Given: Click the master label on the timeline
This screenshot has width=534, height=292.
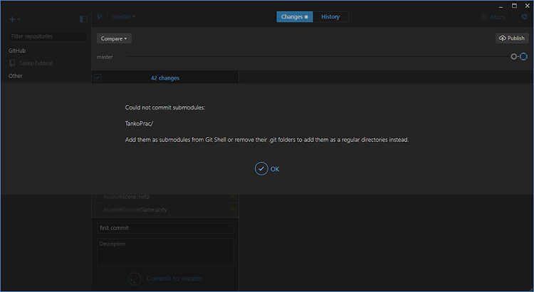Looking at the screenshot, I should point(105,57).
